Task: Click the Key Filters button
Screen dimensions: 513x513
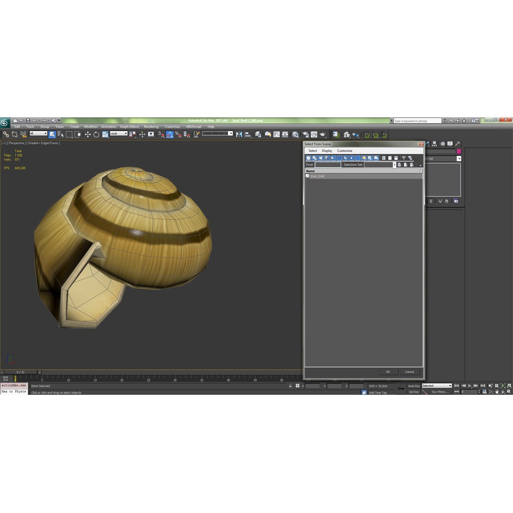Action: [x=440, y=392]
